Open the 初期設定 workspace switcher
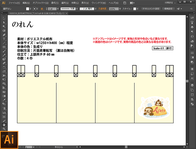 170,3
